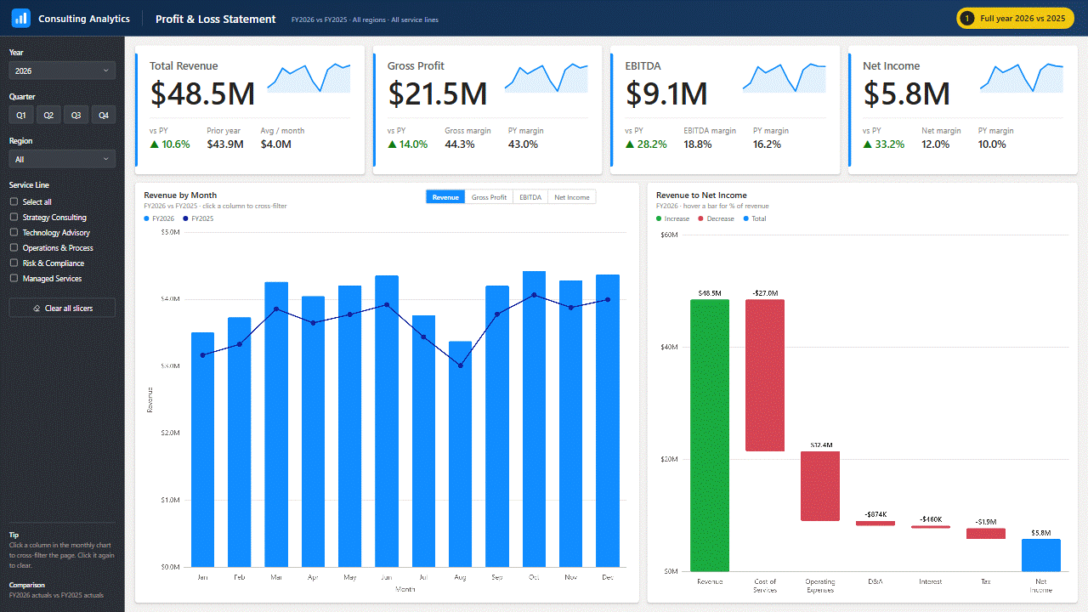Click the Q4 quarter button
1088x612 pixels.
click(104, 115)
